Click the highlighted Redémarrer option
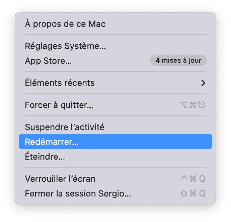The height and width of the screenshot is (222, 231). [52, 142]
